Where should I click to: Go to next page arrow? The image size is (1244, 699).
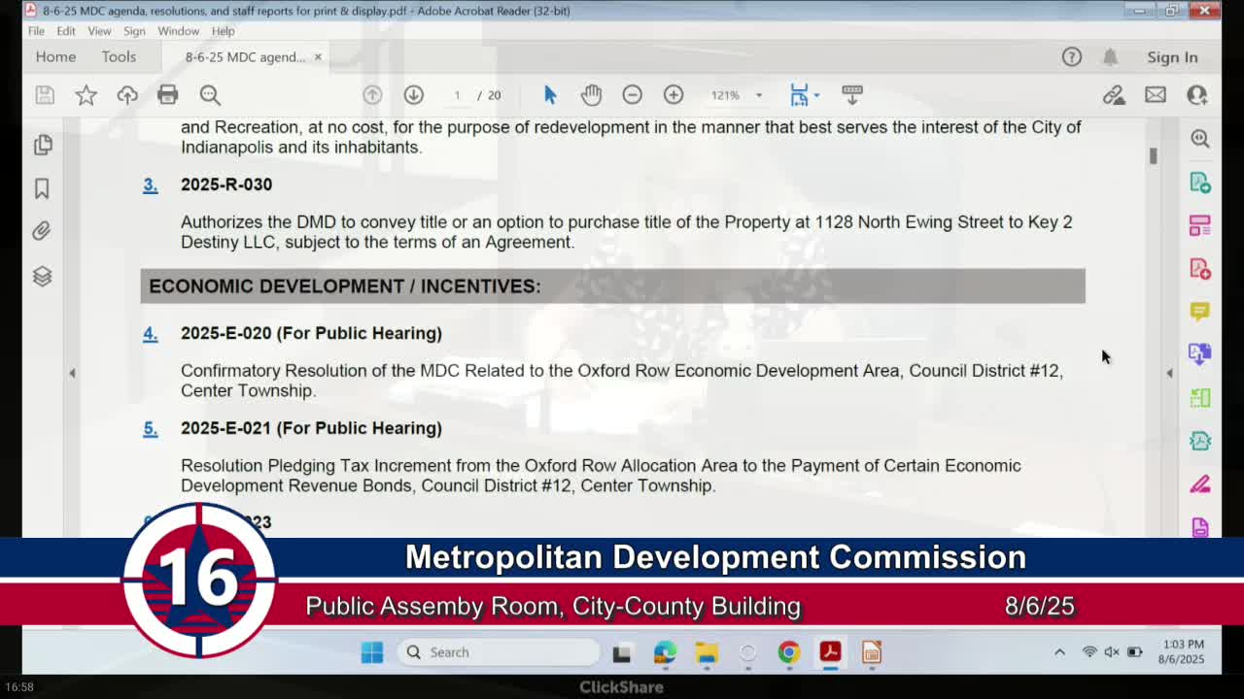[x=413, y=95]
